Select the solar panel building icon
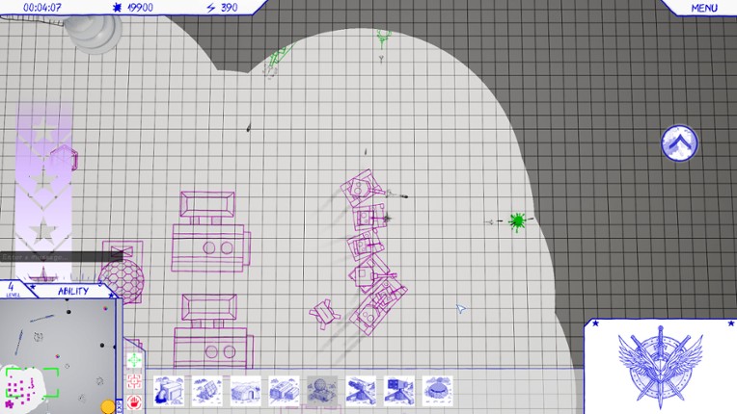 point(206,391)
